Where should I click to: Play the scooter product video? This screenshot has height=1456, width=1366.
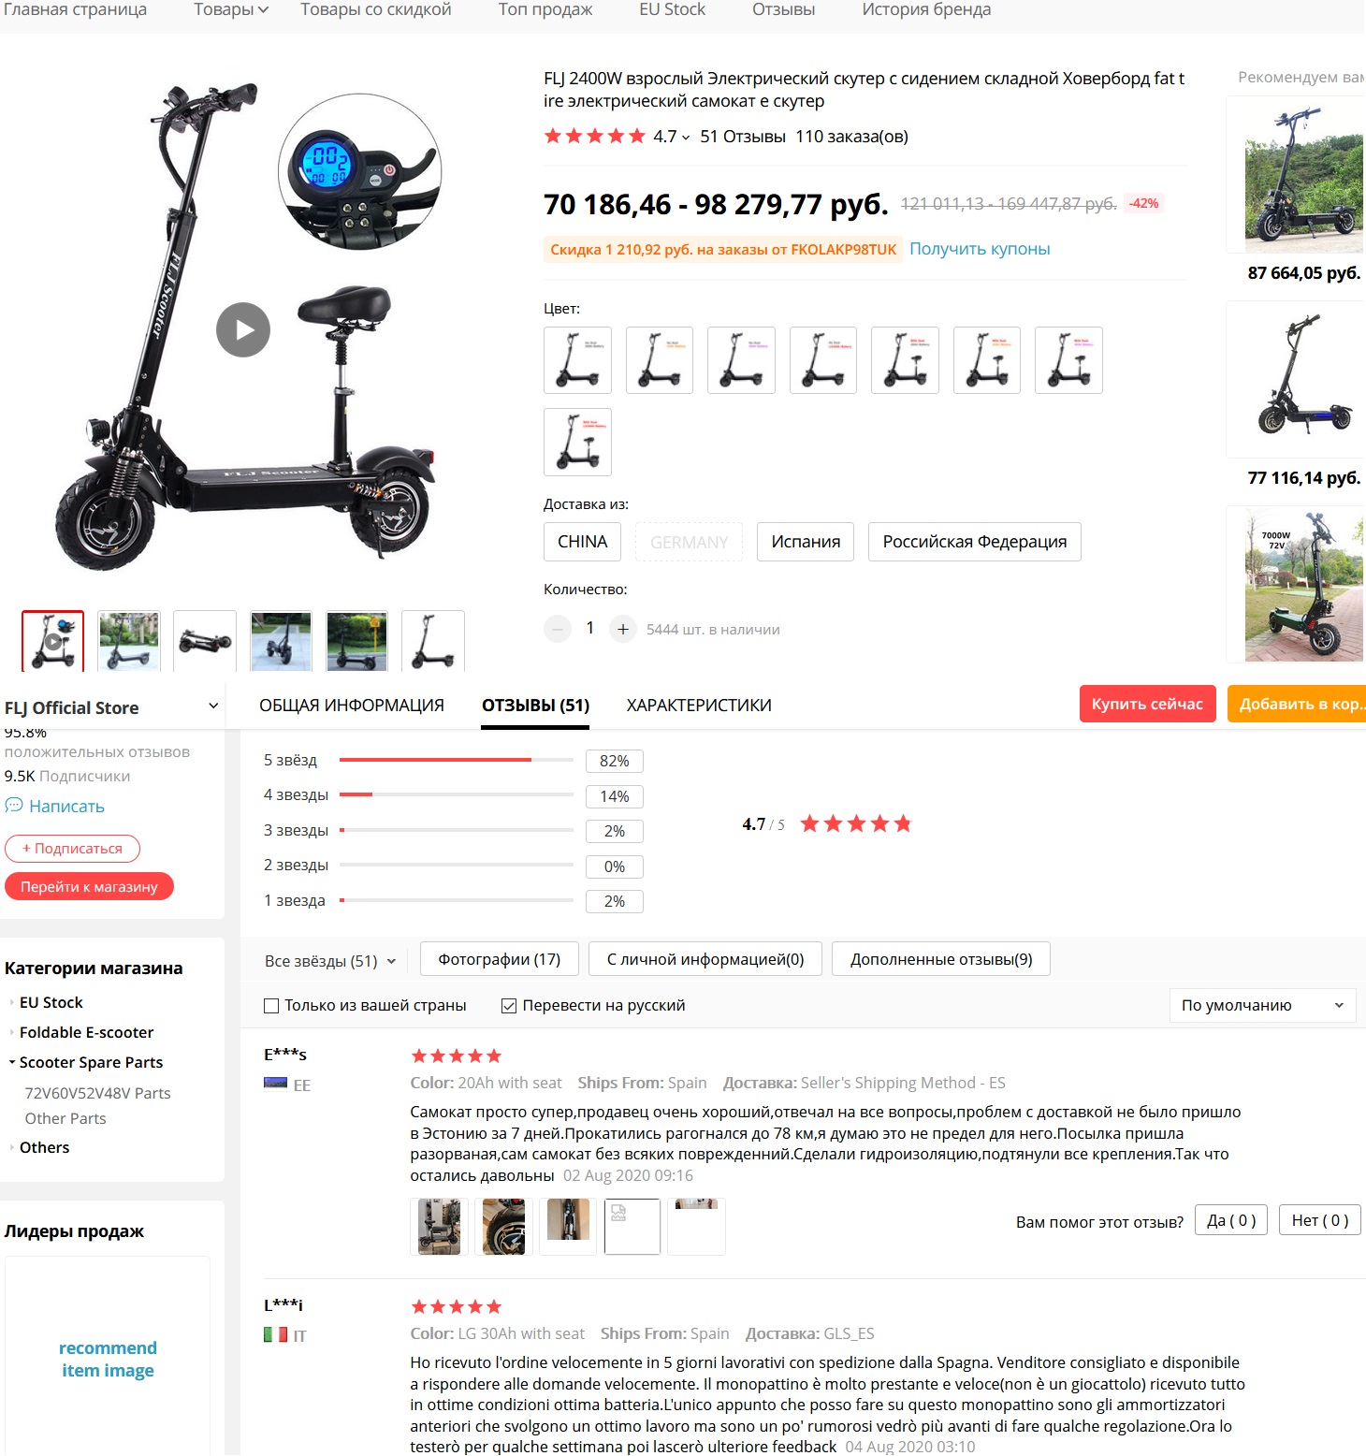(x=243, y=329)
